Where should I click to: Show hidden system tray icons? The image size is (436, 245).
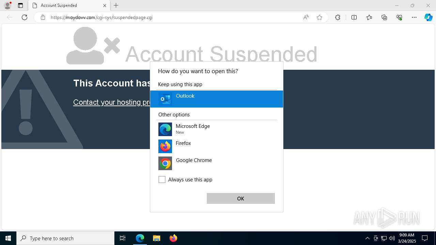click(x=367, y=238)
